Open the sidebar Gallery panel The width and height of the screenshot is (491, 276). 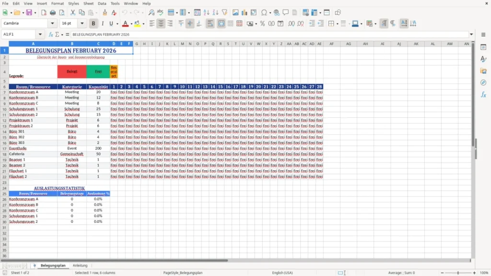[x=483, y=71]
